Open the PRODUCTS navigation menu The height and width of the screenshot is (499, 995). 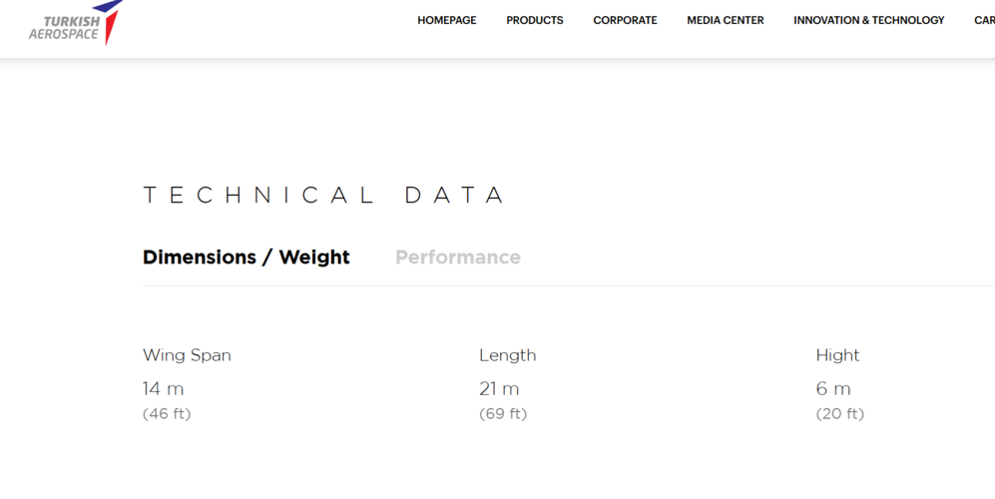click(534, 20)
